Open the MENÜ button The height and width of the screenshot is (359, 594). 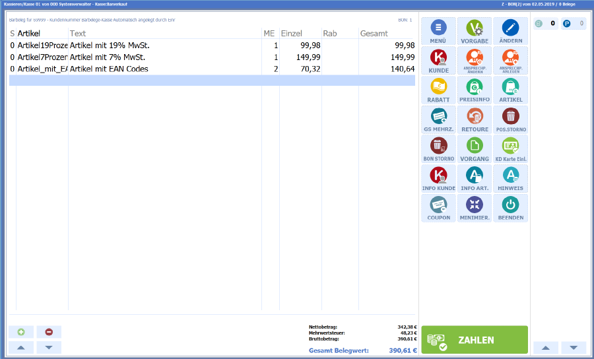pyautogui.click(x=439, y=30)
